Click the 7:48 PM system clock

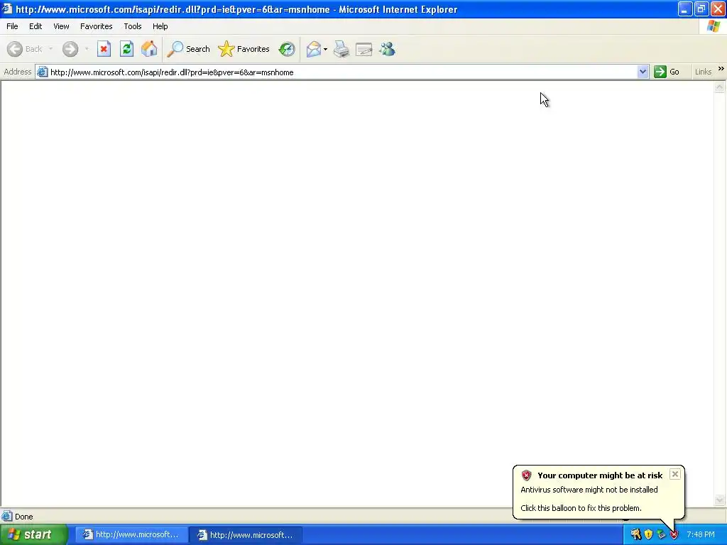point(701,535)
